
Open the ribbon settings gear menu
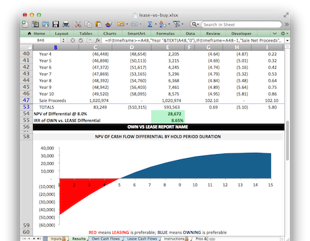tap(283, 34)
